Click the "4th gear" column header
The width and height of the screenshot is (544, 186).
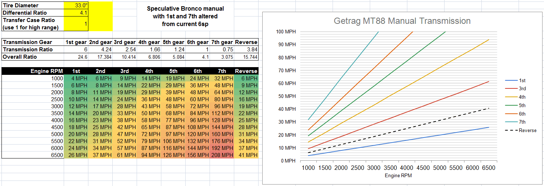coord(149,42)
